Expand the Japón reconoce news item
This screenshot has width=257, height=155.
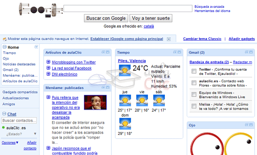48,148
